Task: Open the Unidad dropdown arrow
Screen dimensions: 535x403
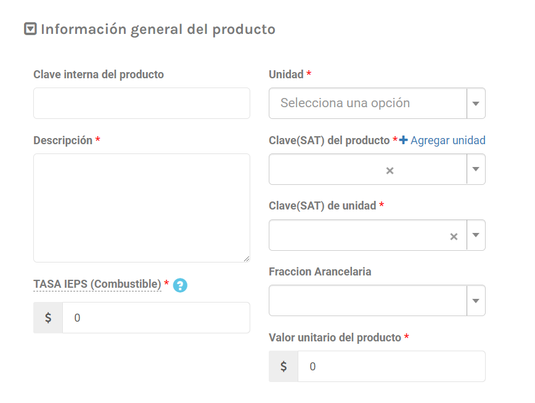Action: 476,104
